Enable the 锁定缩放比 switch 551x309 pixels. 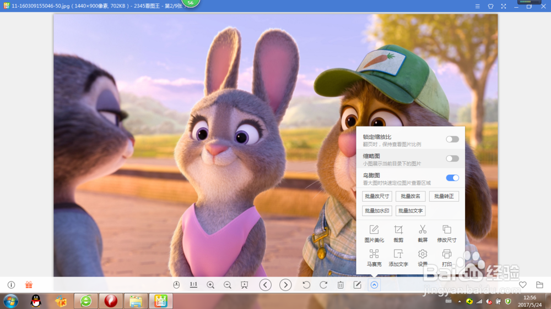(x=452, y=139)
